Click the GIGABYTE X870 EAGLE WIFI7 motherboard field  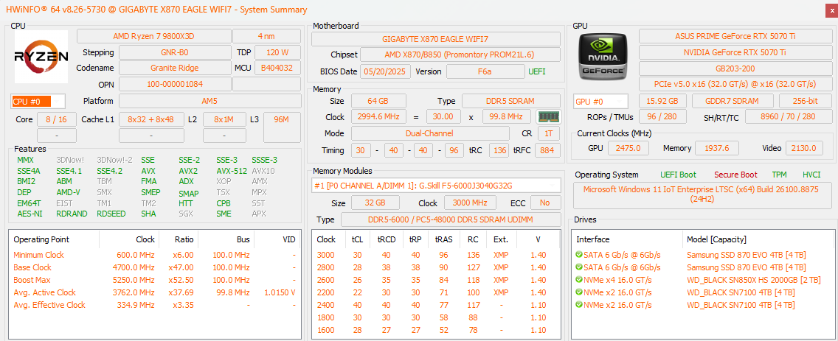[435, 39]
